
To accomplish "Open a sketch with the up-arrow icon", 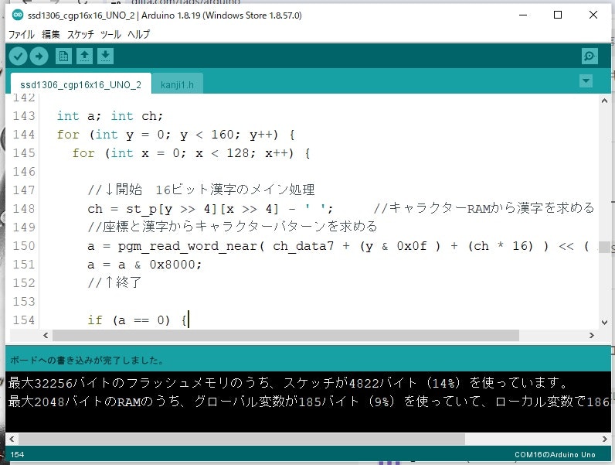I will point(84,56).
